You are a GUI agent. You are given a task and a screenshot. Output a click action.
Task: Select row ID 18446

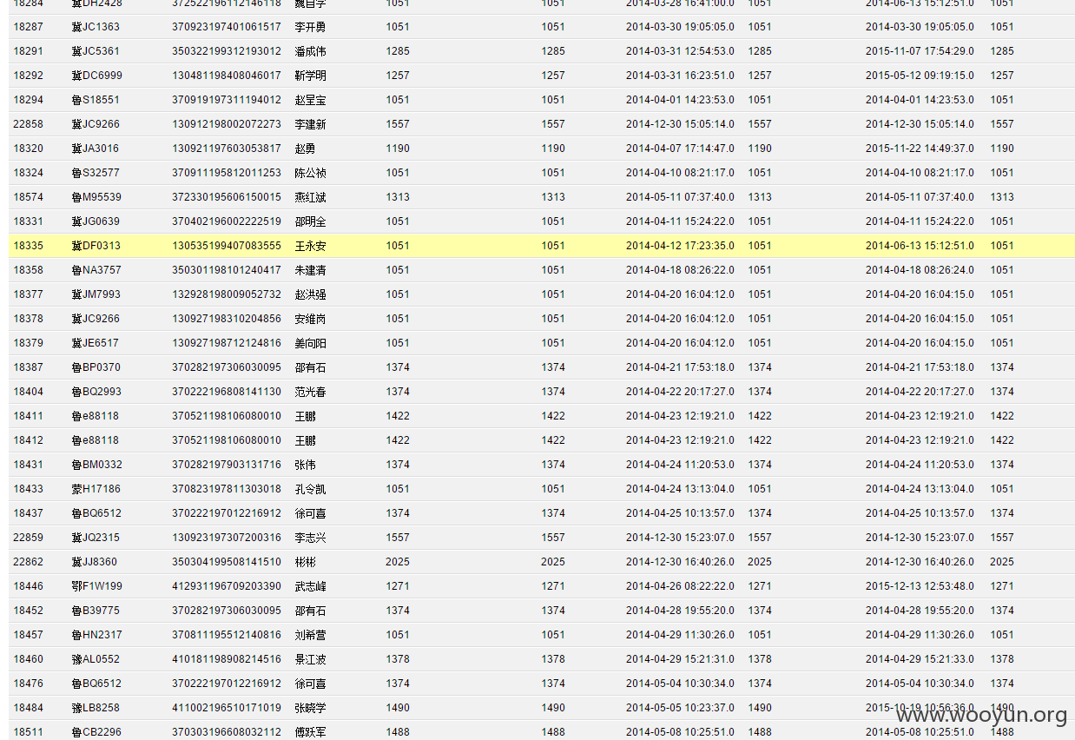(x=28, y=586)
